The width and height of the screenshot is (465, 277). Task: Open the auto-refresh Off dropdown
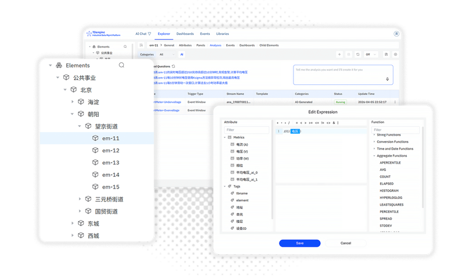pyautogui.click(x=371, y=54)
